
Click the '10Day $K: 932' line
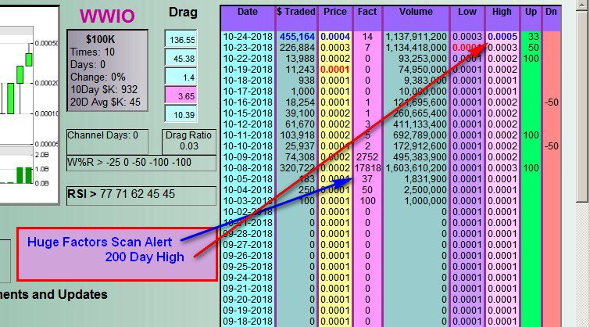tap(104, 90)
